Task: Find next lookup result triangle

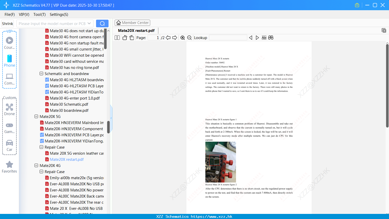Action: [x=257, y=38]
